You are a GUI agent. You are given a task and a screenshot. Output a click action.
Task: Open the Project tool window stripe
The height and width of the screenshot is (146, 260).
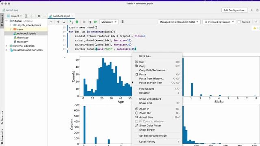pyautogui.click(x=2, y=21)
